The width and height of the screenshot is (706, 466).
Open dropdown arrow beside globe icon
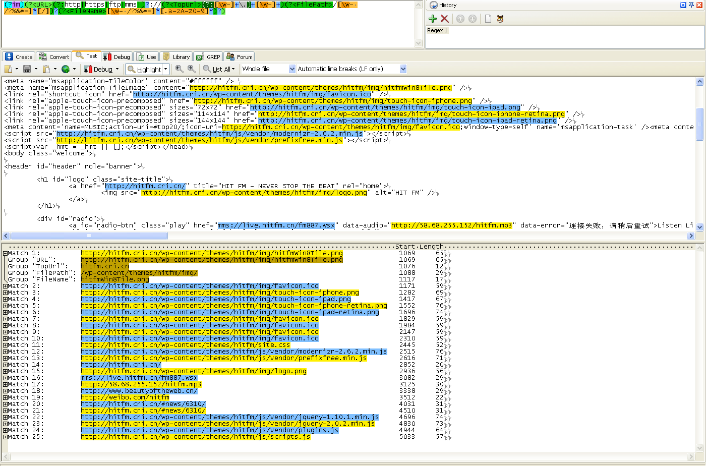[74, 69]
